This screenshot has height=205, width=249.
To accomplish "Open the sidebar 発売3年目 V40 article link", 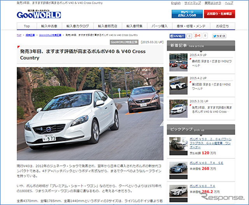I will tap(212, 109).
